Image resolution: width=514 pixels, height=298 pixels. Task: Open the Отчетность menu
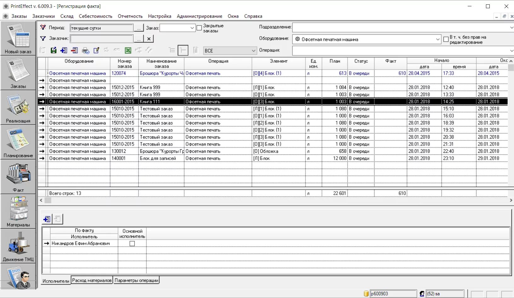[x=130, y=16]
